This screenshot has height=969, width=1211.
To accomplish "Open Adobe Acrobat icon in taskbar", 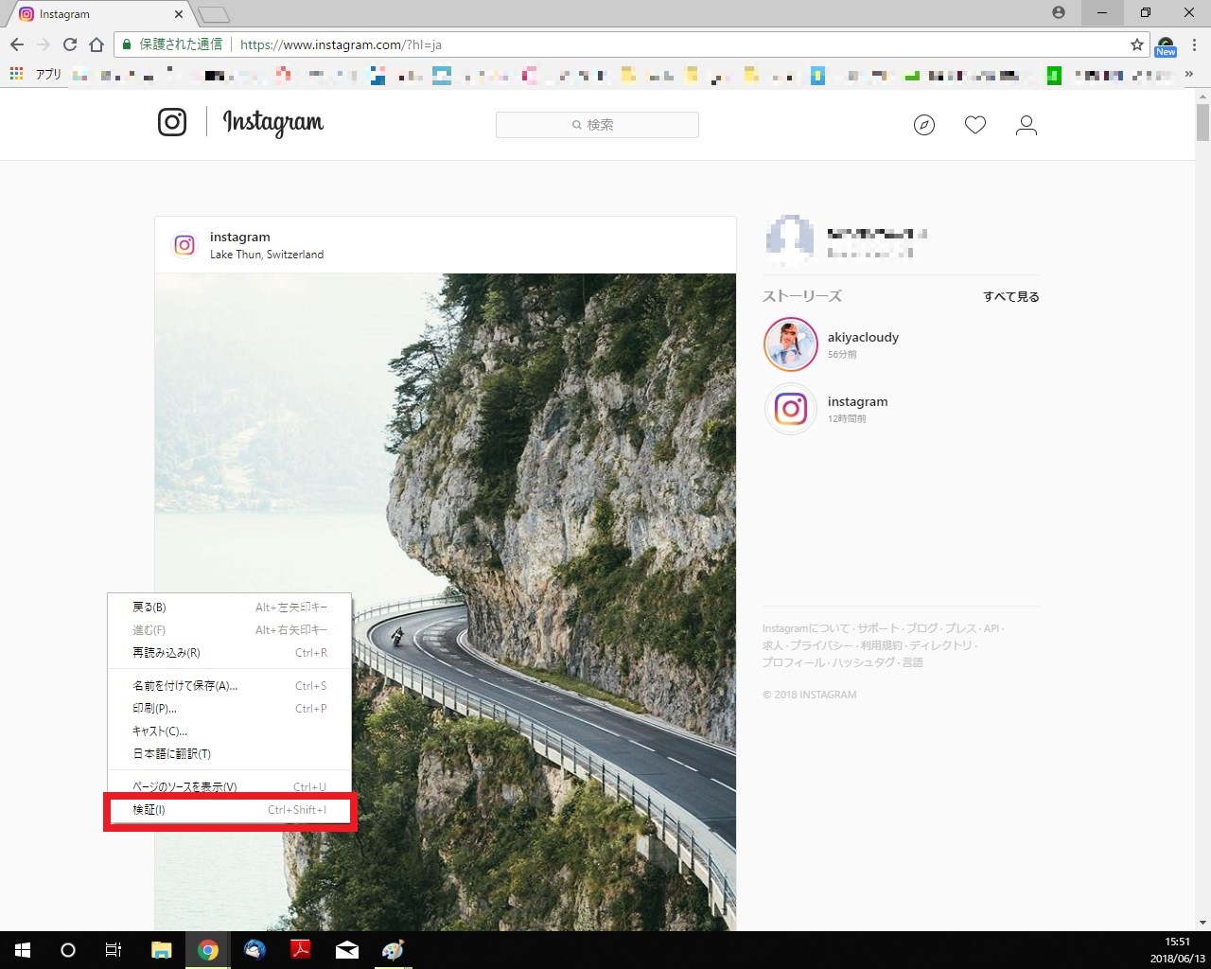I will pyautogui.click(x=301, y=950).
